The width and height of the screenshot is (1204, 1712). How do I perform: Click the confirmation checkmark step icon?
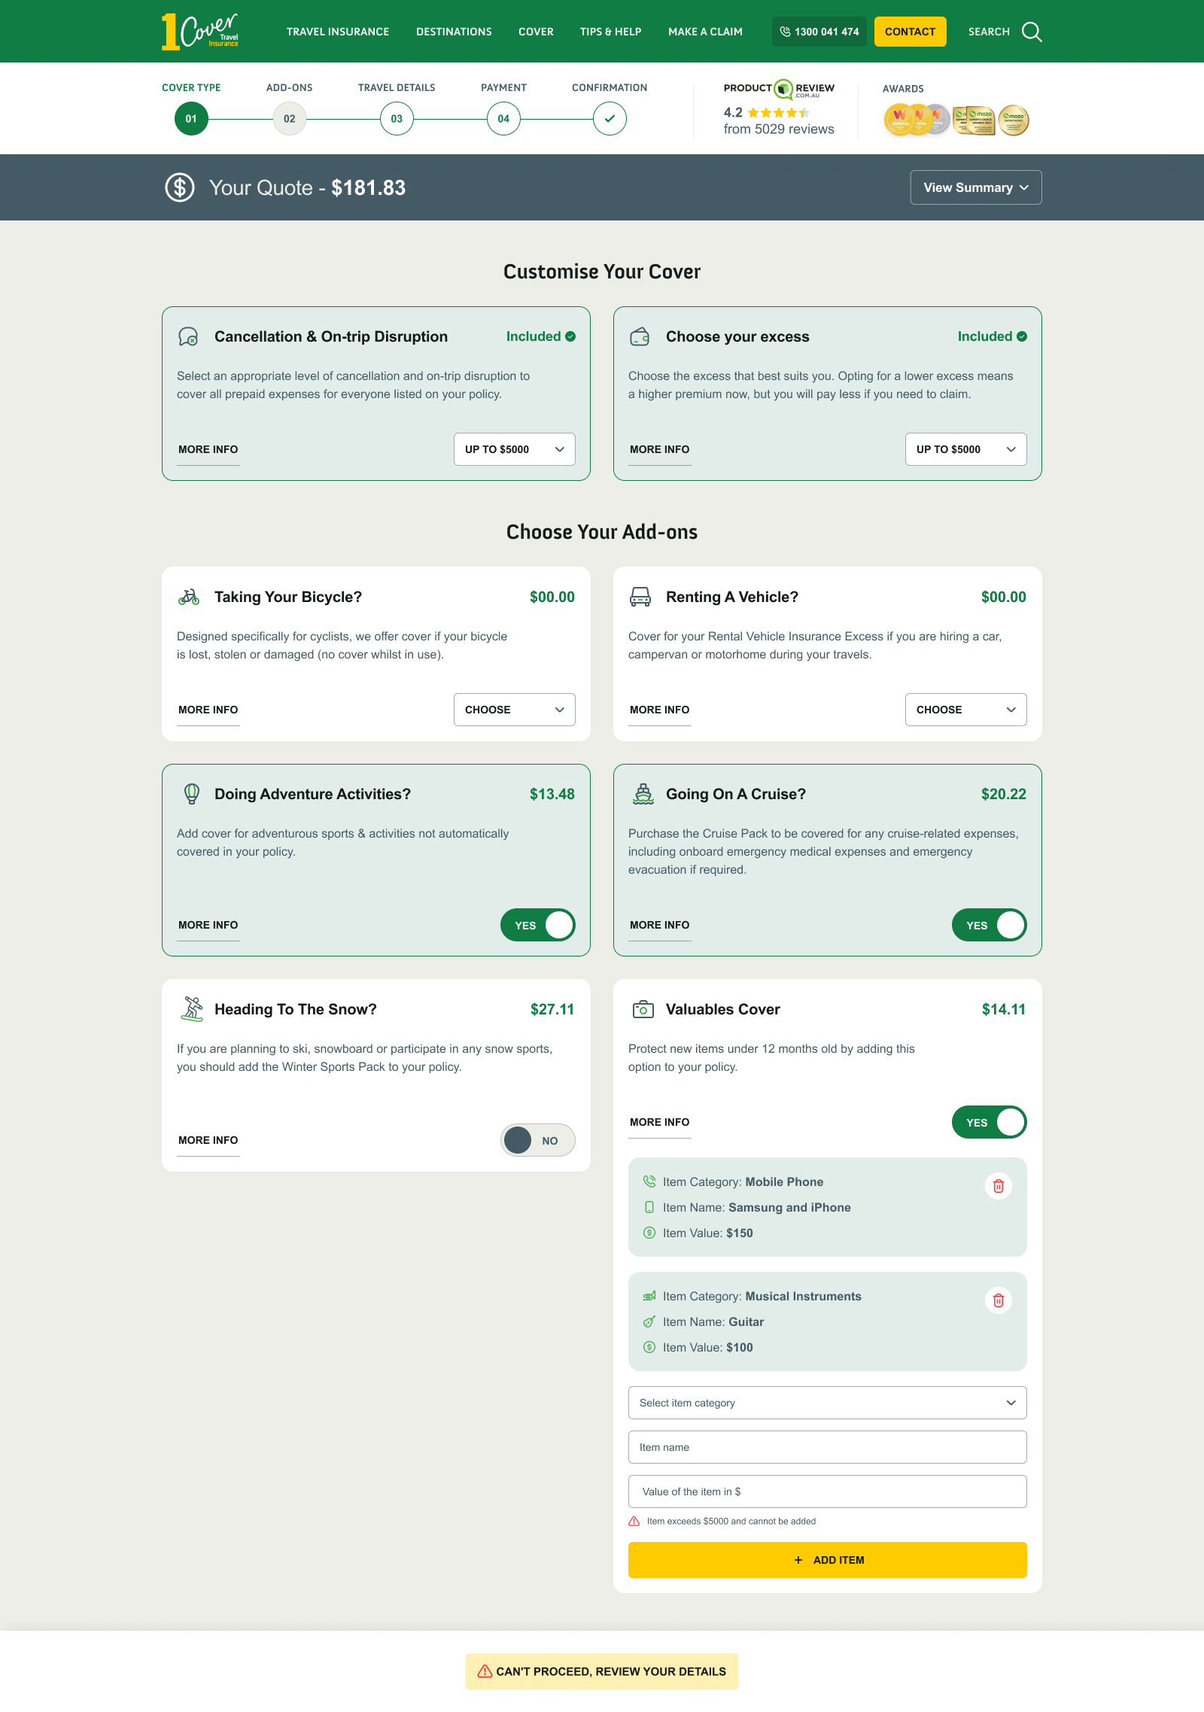point(610,119)
